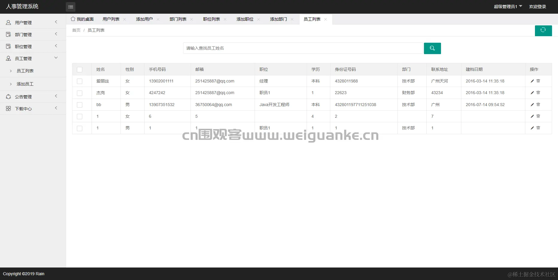The height and width of the screenshot is (280, 558).
Task: Click the 广州天河 address cell
Action: click(x=440, y=81)
